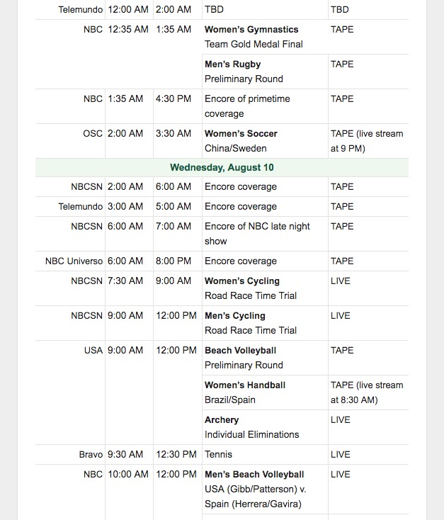Image resolution: width=444 pixels, height=520 pixels.
Task: Click 'TAPE (live stream at 8:30 AM)' cell
Action: (367, 392)
